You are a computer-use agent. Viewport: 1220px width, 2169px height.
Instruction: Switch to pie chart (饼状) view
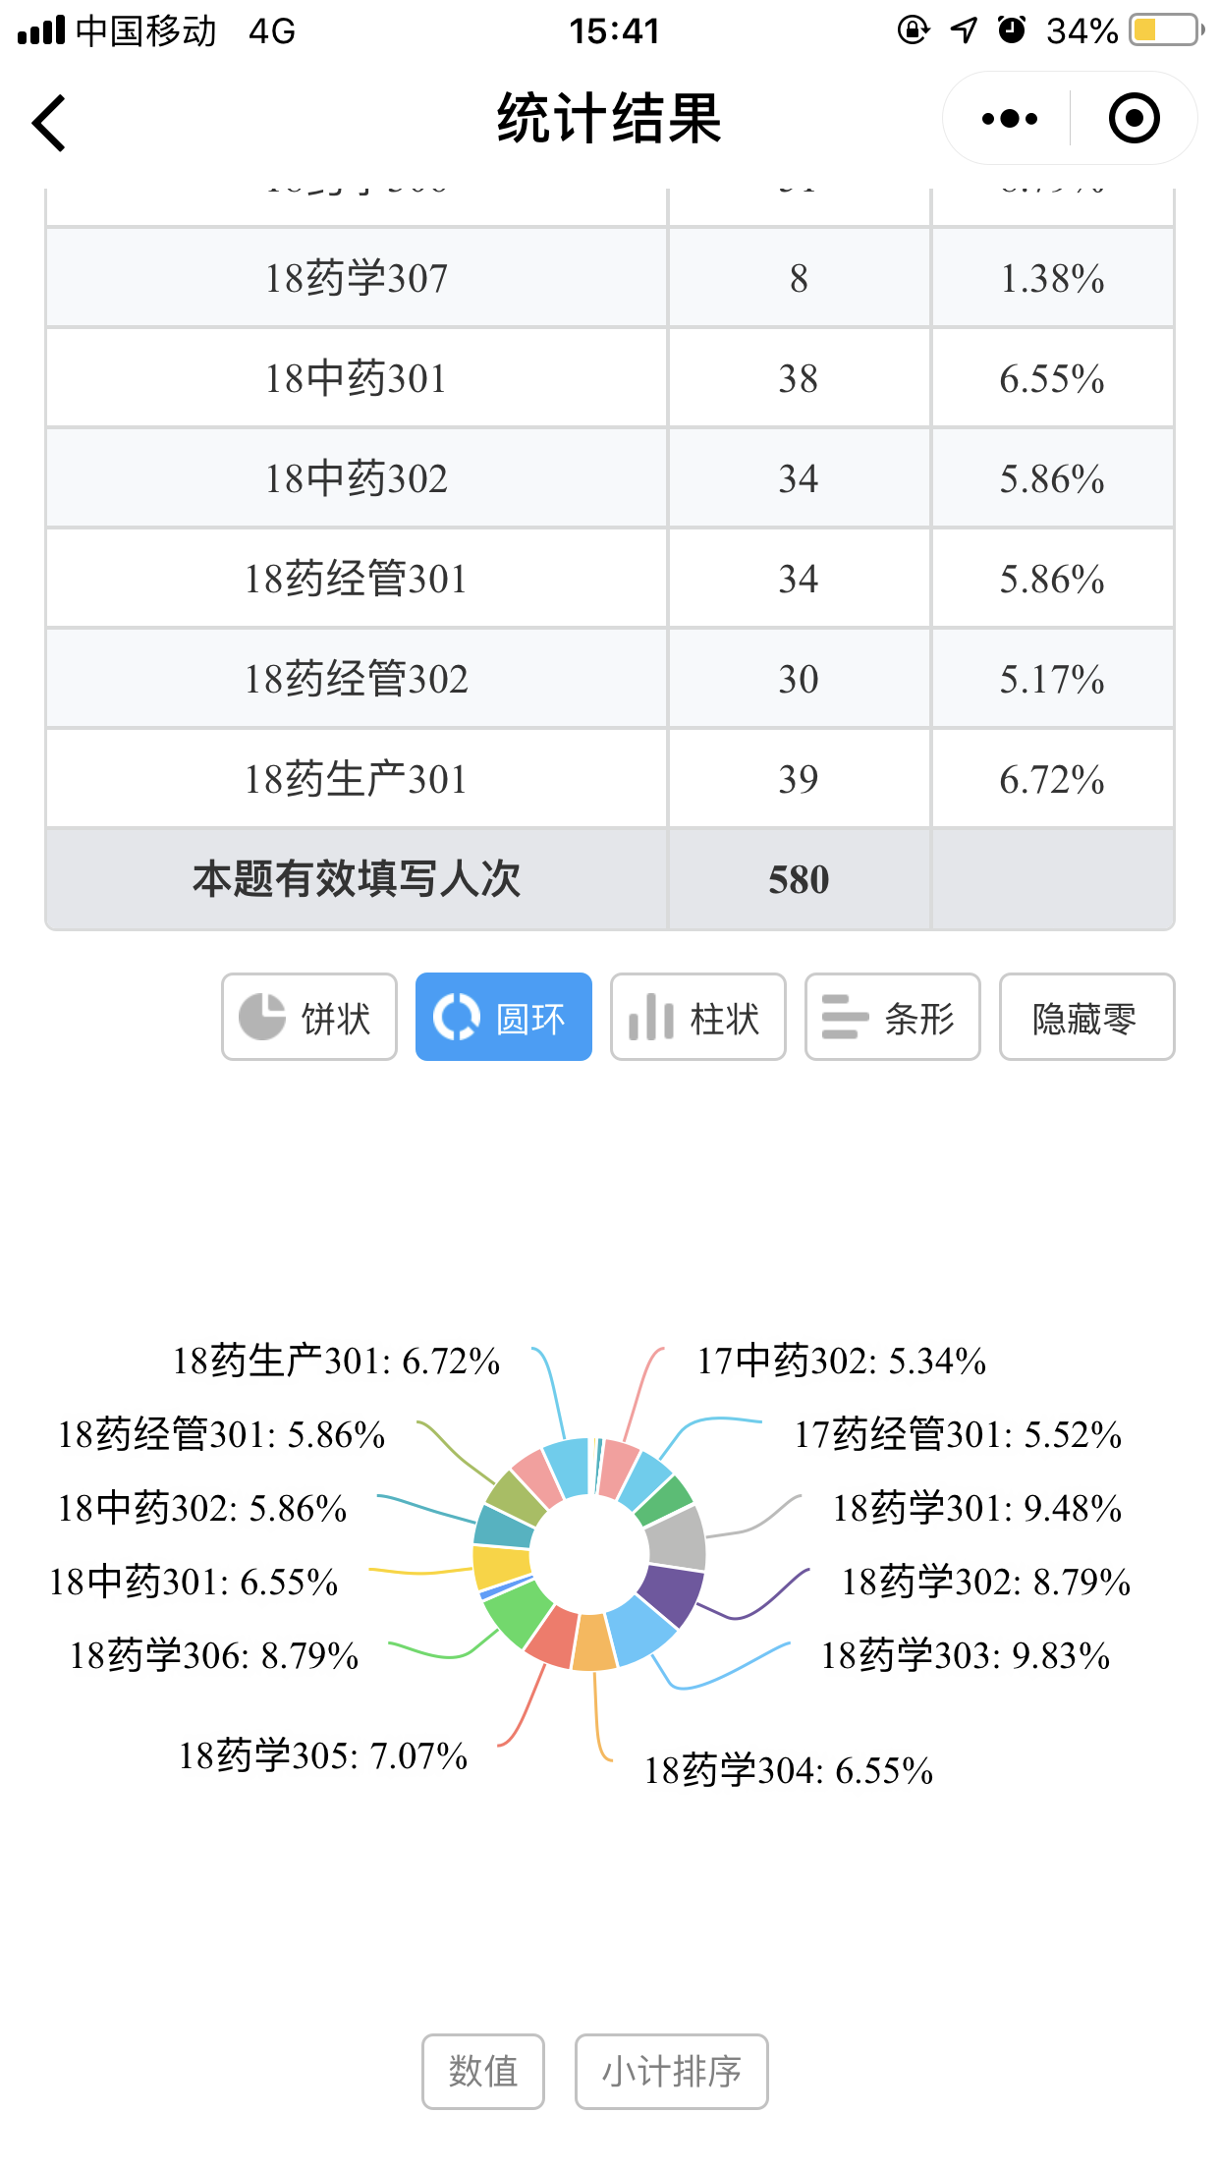click(309, 1017)
